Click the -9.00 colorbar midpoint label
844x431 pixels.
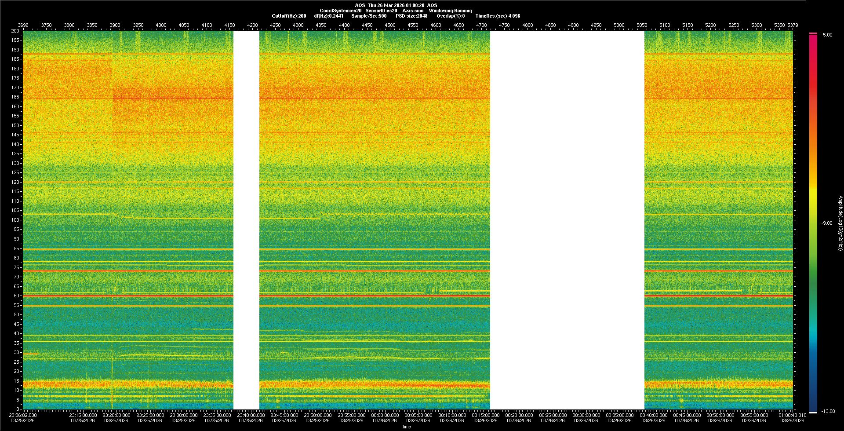pyautogui.click(x=826, y=223)
